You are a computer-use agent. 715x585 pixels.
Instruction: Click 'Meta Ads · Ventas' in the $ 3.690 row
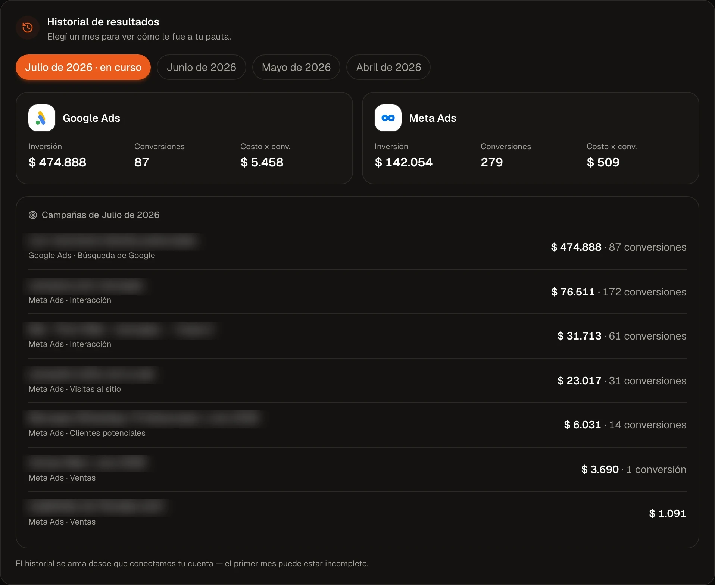[62, 478]
